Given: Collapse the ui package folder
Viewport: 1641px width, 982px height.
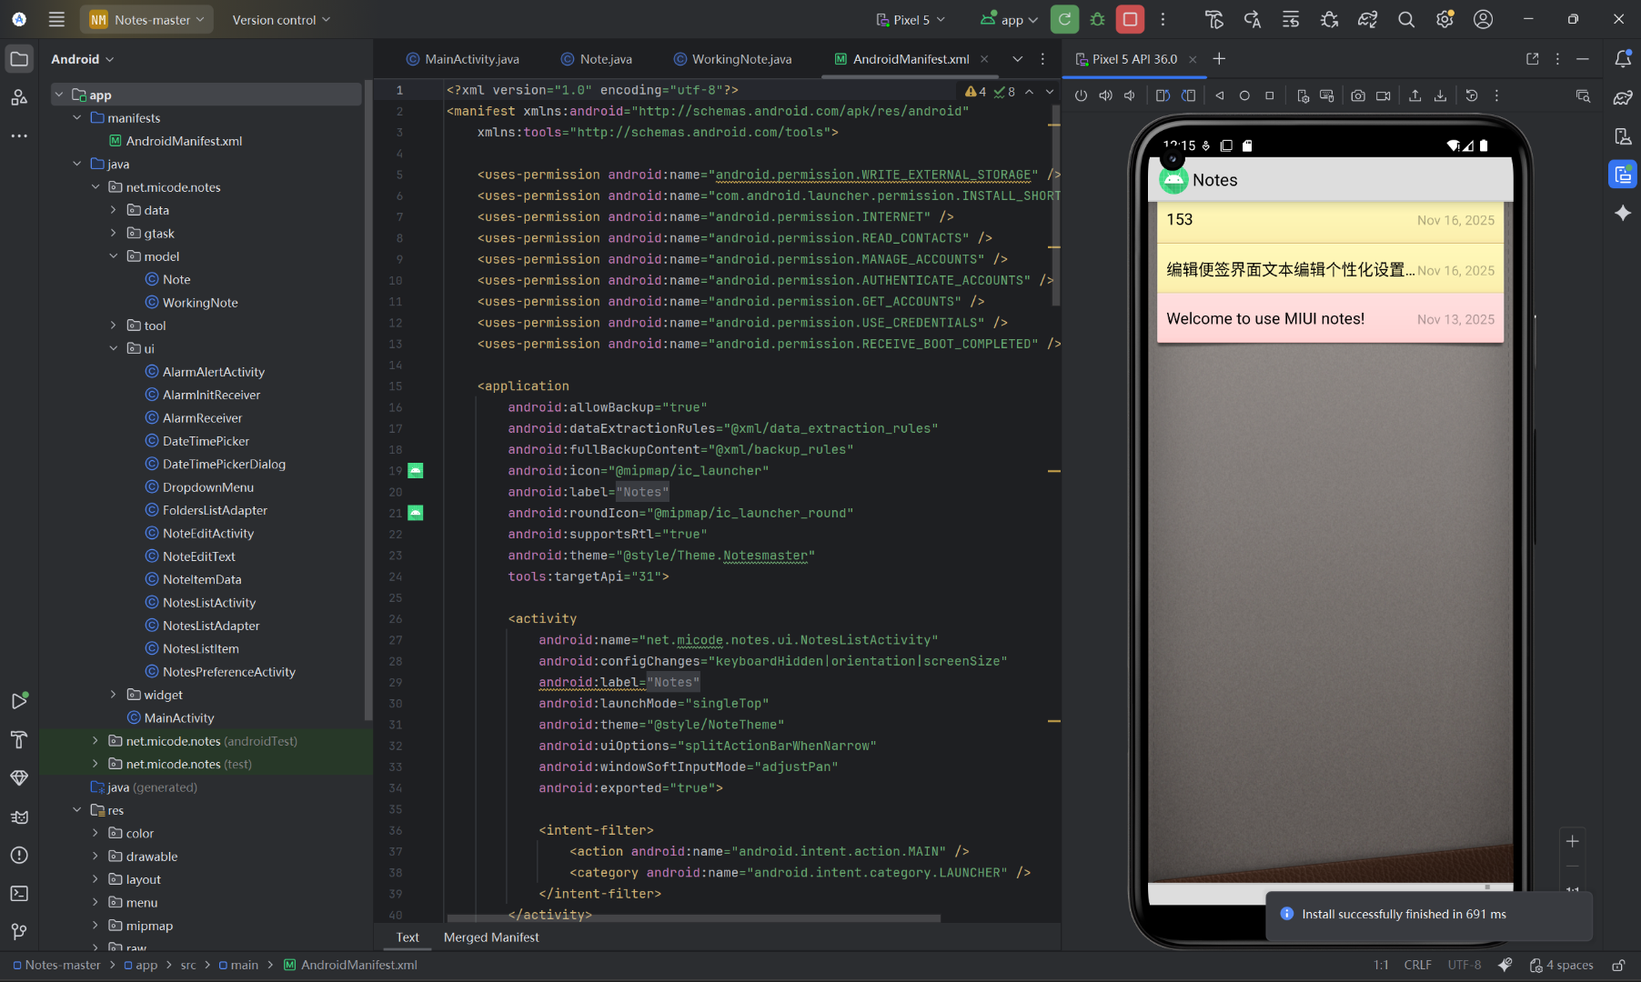Looking at the screenshot, I should click(114, 348).
